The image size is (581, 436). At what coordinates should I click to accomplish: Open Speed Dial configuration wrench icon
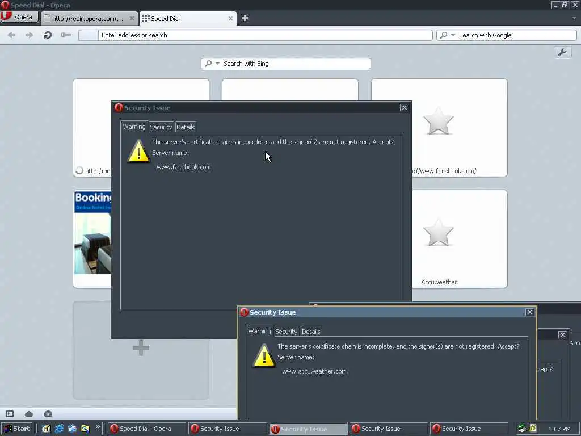tap(562, 52)
